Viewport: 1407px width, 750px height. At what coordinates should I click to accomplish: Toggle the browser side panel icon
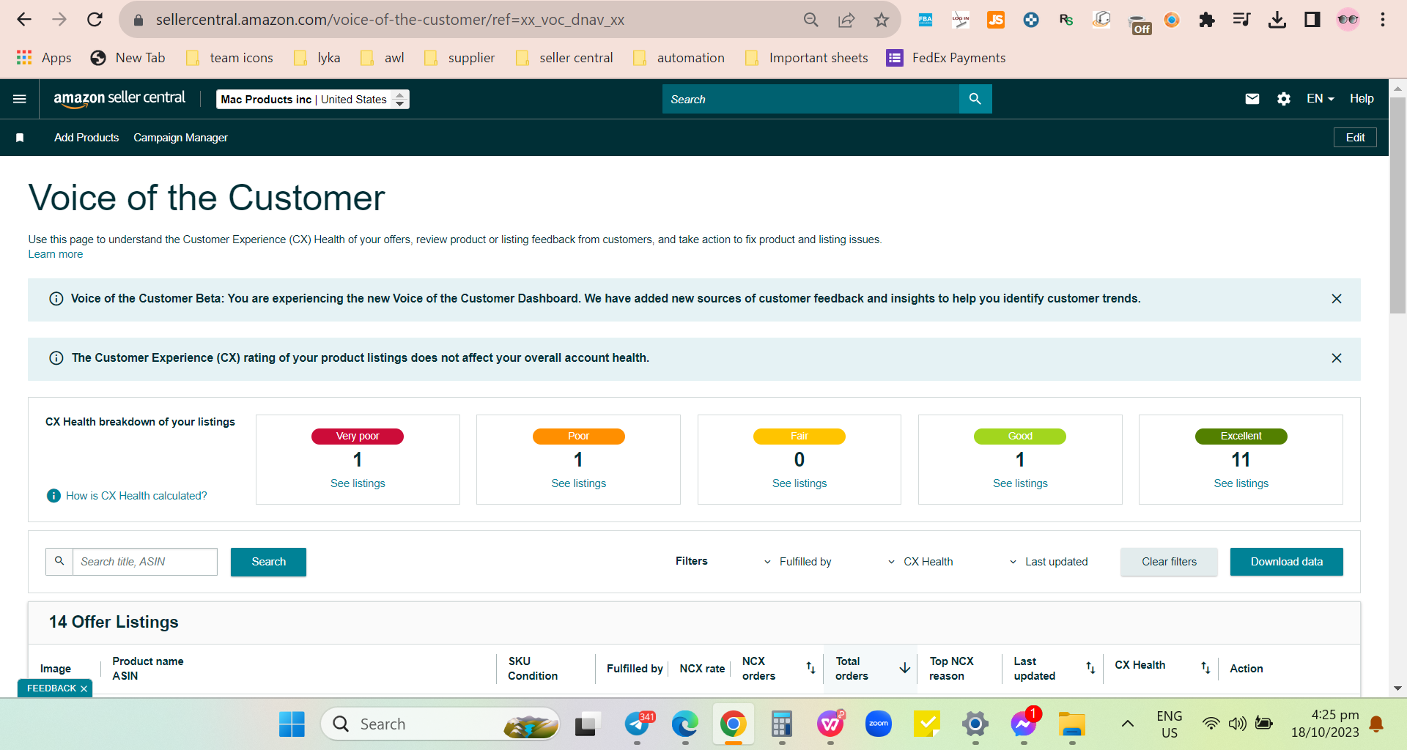point(1312,20)
